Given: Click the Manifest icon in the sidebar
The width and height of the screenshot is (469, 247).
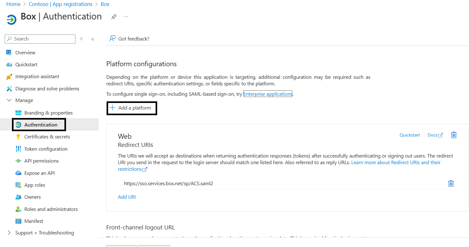Looking at the screenshot, I should click(x=18, y=221).
